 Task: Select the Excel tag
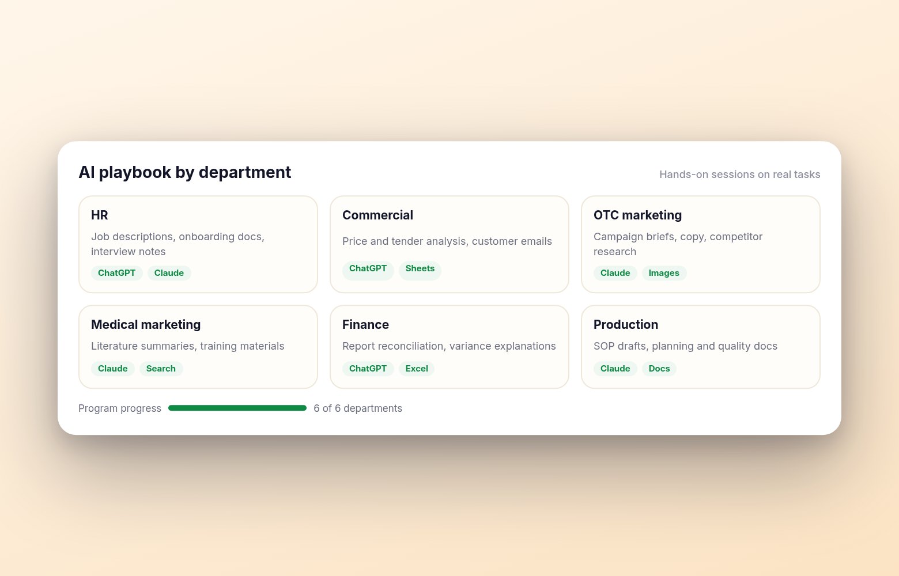point(417,369)
